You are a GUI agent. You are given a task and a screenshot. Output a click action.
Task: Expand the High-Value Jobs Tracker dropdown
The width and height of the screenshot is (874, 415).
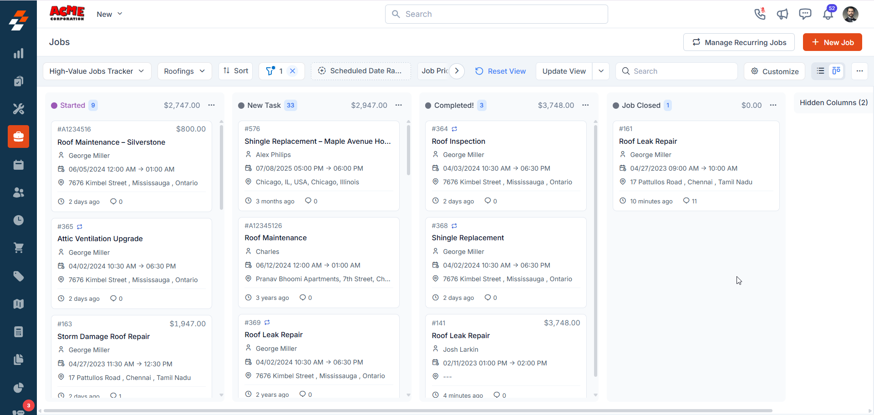(97, 71)
